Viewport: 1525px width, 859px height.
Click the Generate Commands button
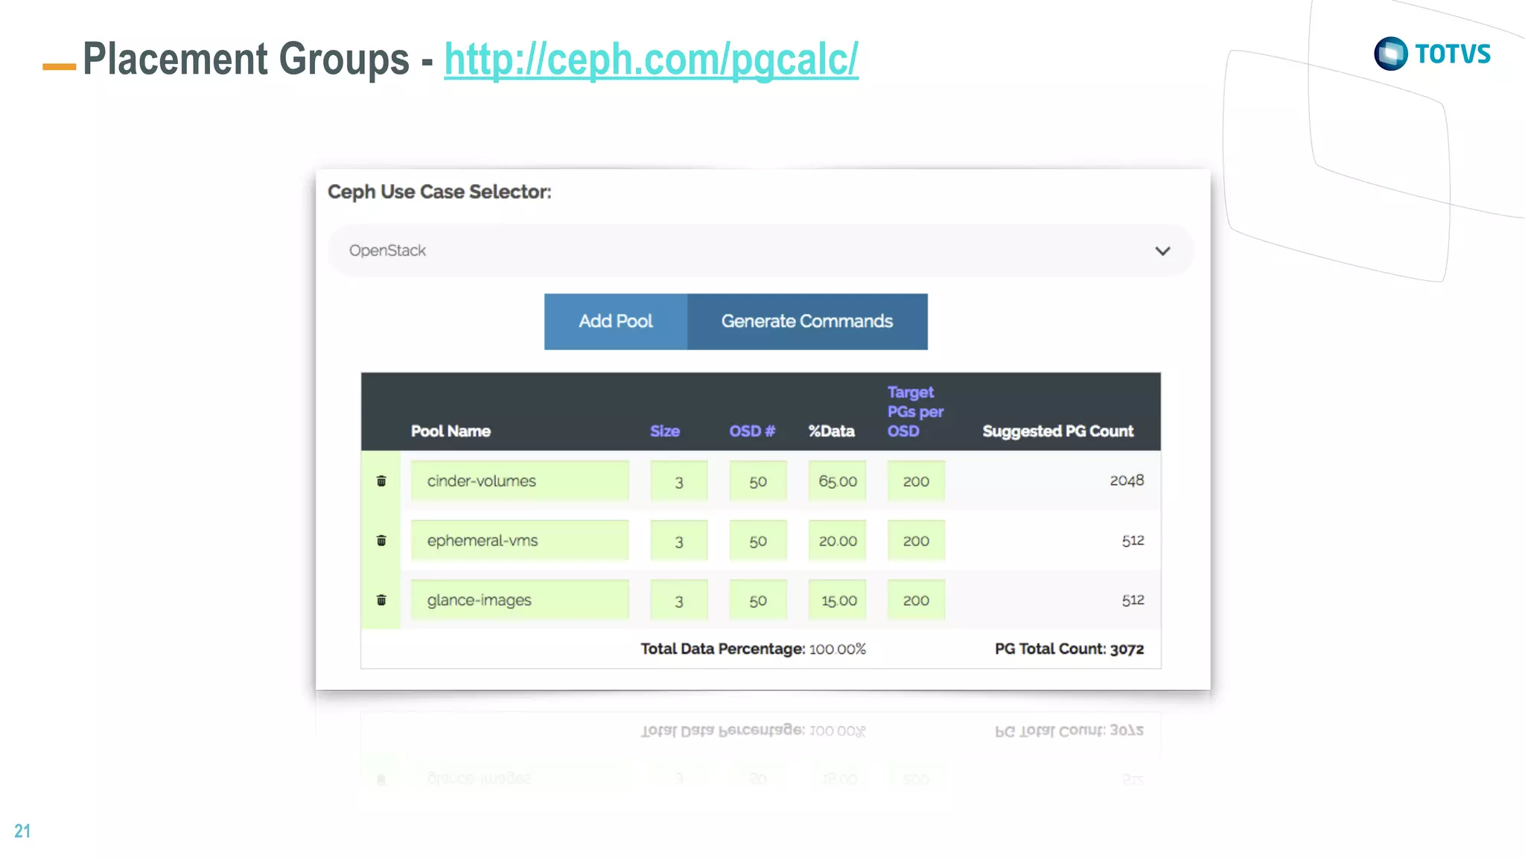806,321
